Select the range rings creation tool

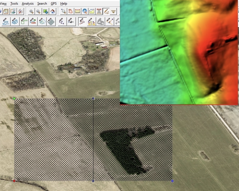coord(42,21)
